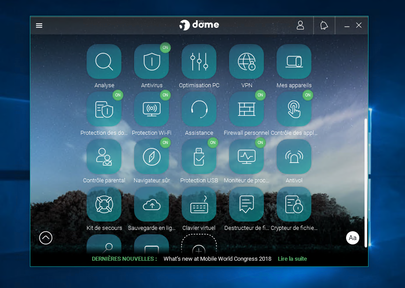Viewport: 405px width, 288px height.
Task: Open the Contrôle parental tile
Action: [104, 156]
